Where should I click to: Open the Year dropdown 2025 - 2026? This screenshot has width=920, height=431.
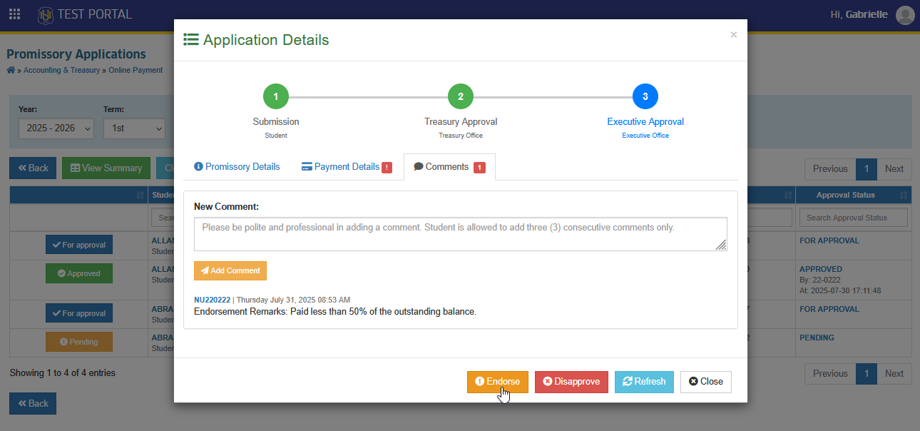click(x=56, y=128)
